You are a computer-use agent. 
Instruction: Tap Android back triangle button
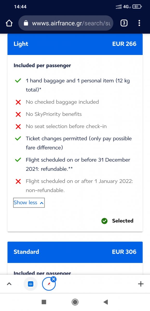coord(105,302)
